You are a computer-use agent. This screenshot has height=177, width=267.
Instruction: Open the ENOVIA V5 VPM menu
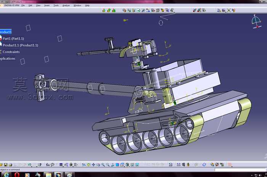point(11,5)
